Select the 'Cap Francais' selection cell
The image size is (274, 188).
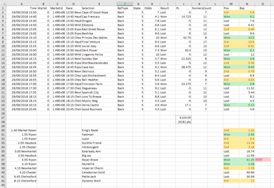[99, 16]
